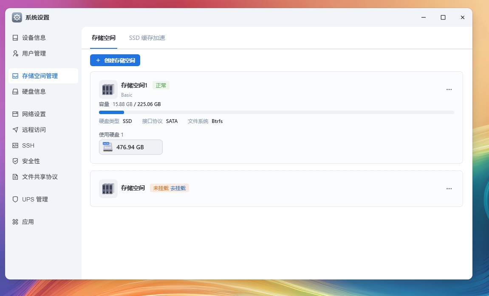
Task: Go to 安全性 settings
Action: tap(43, 161)
